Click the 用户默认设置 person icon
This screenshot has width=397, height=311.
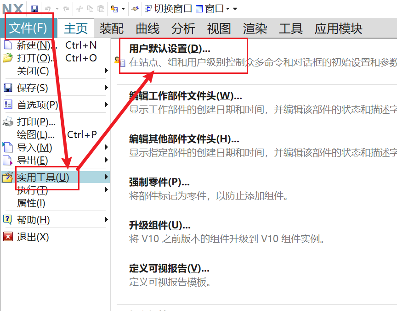120,61
